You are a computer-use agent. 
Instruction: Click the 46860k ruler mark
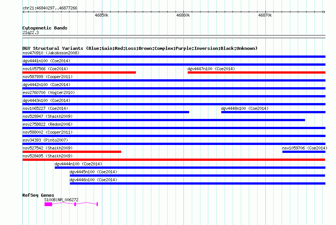183,15
